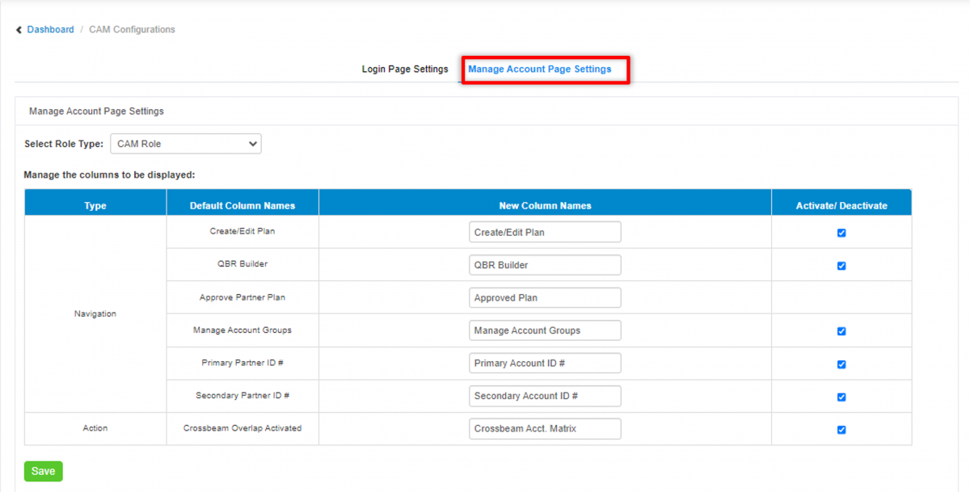The width and height of the screenshot is (970, 492).
Task: Uncheck the Secondary Partner ID # checkbox
Action: tap(841, 396)
